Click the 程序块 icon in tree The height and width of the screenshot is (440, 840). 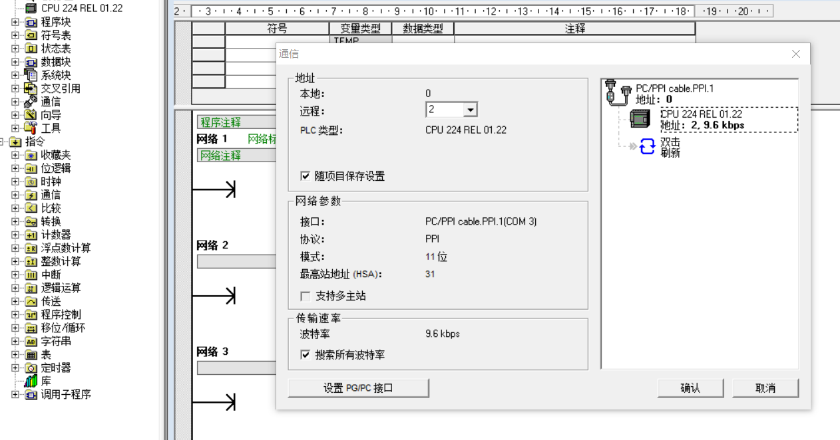[x=31, y=22]
